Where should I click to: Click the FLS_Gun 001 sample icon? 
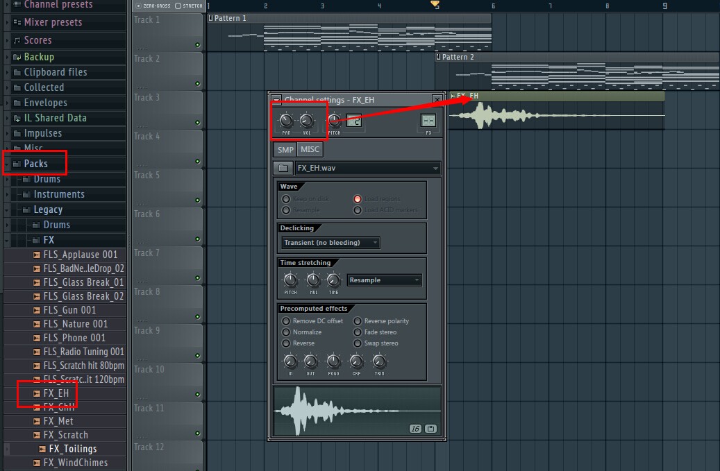(37, 310)
